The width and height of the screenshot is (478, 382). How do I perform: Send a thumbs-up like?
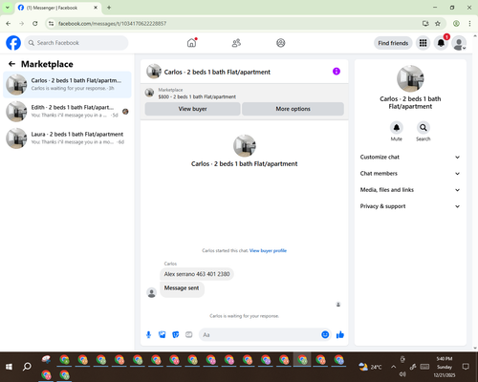340,334
